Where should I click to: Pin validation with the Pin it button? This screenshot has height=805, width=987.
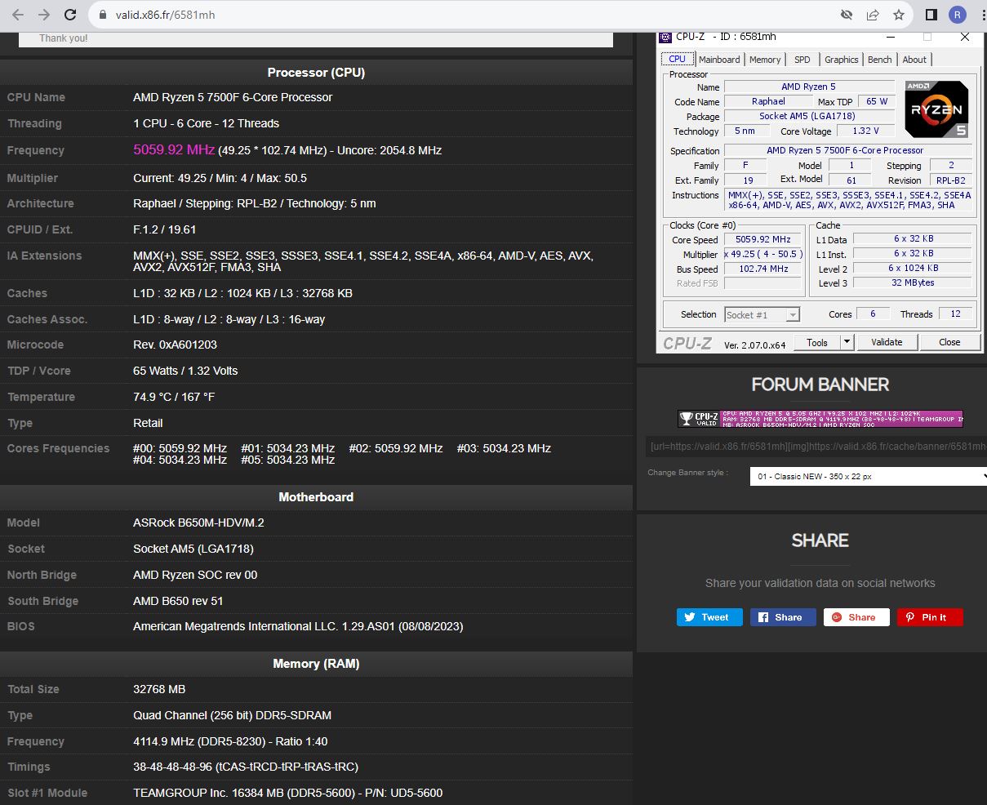tap(930, 617)
